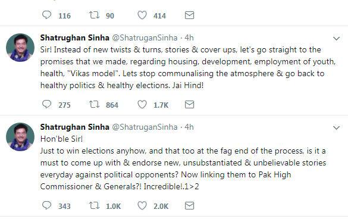Open @ShatruganSinha handle on 'Hon'ble Sir!' tweet
The height and width of the screenshot is (222, 348).
tap(145, 127)
